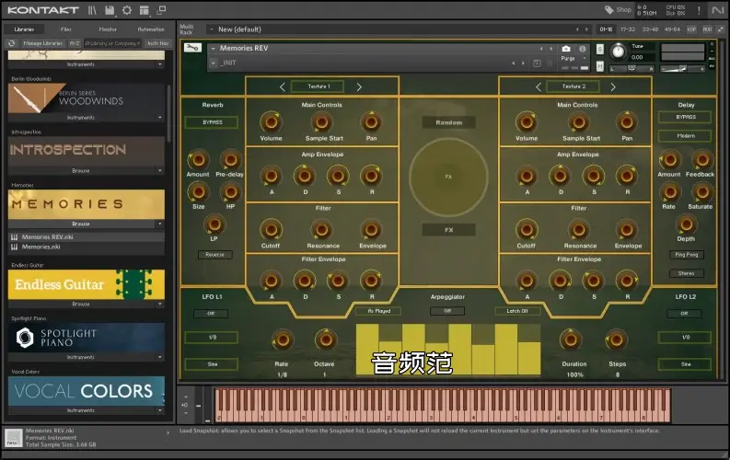The height and width of the screenshot is (460, 730).
Task: Switch to Monitor tab
Action: 108,29
